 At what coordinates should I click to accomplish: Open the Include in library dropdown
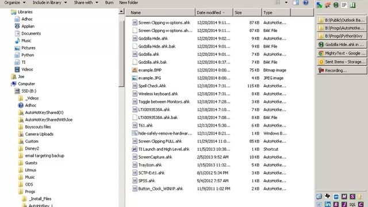point(49,2)
